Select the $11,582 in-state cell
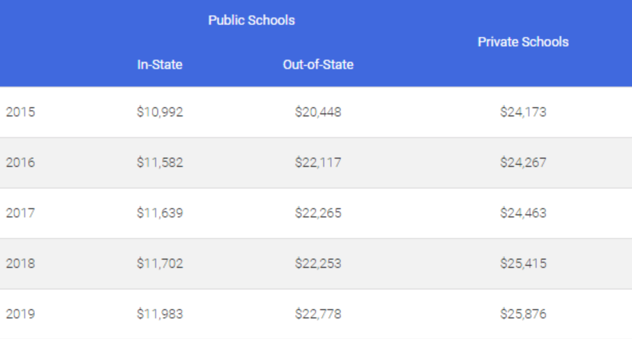632x339 pixels. (160, 162)
